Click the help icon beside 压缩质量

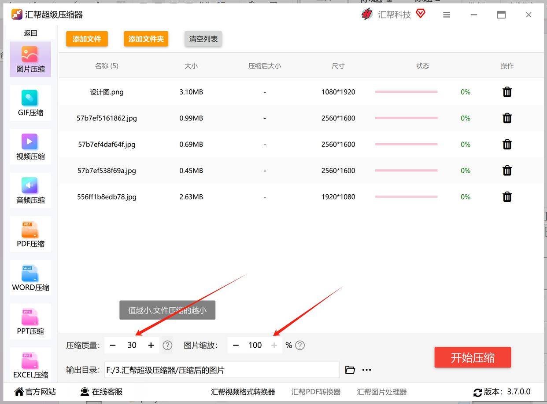[167, 345]
